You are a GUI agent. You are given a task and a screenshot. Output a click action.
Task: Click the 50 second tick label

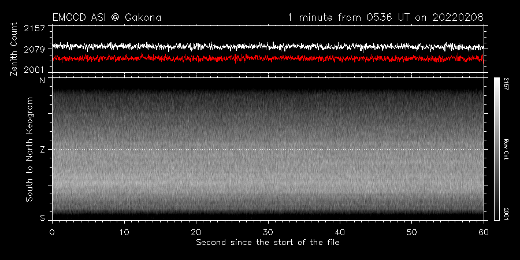coord(412,232)
